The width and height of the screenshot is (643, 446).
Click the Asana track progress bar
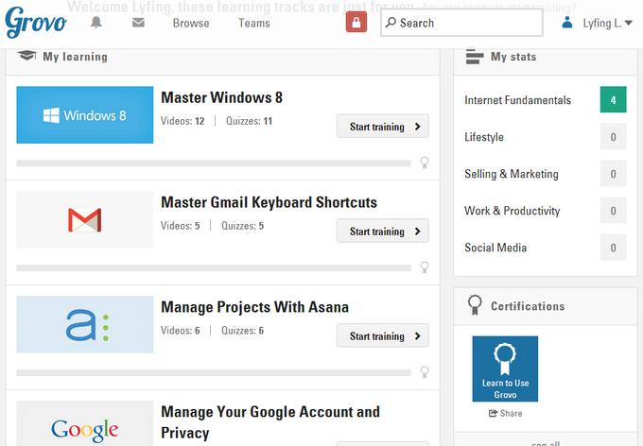pyautogui.click(x=214, y=372)
